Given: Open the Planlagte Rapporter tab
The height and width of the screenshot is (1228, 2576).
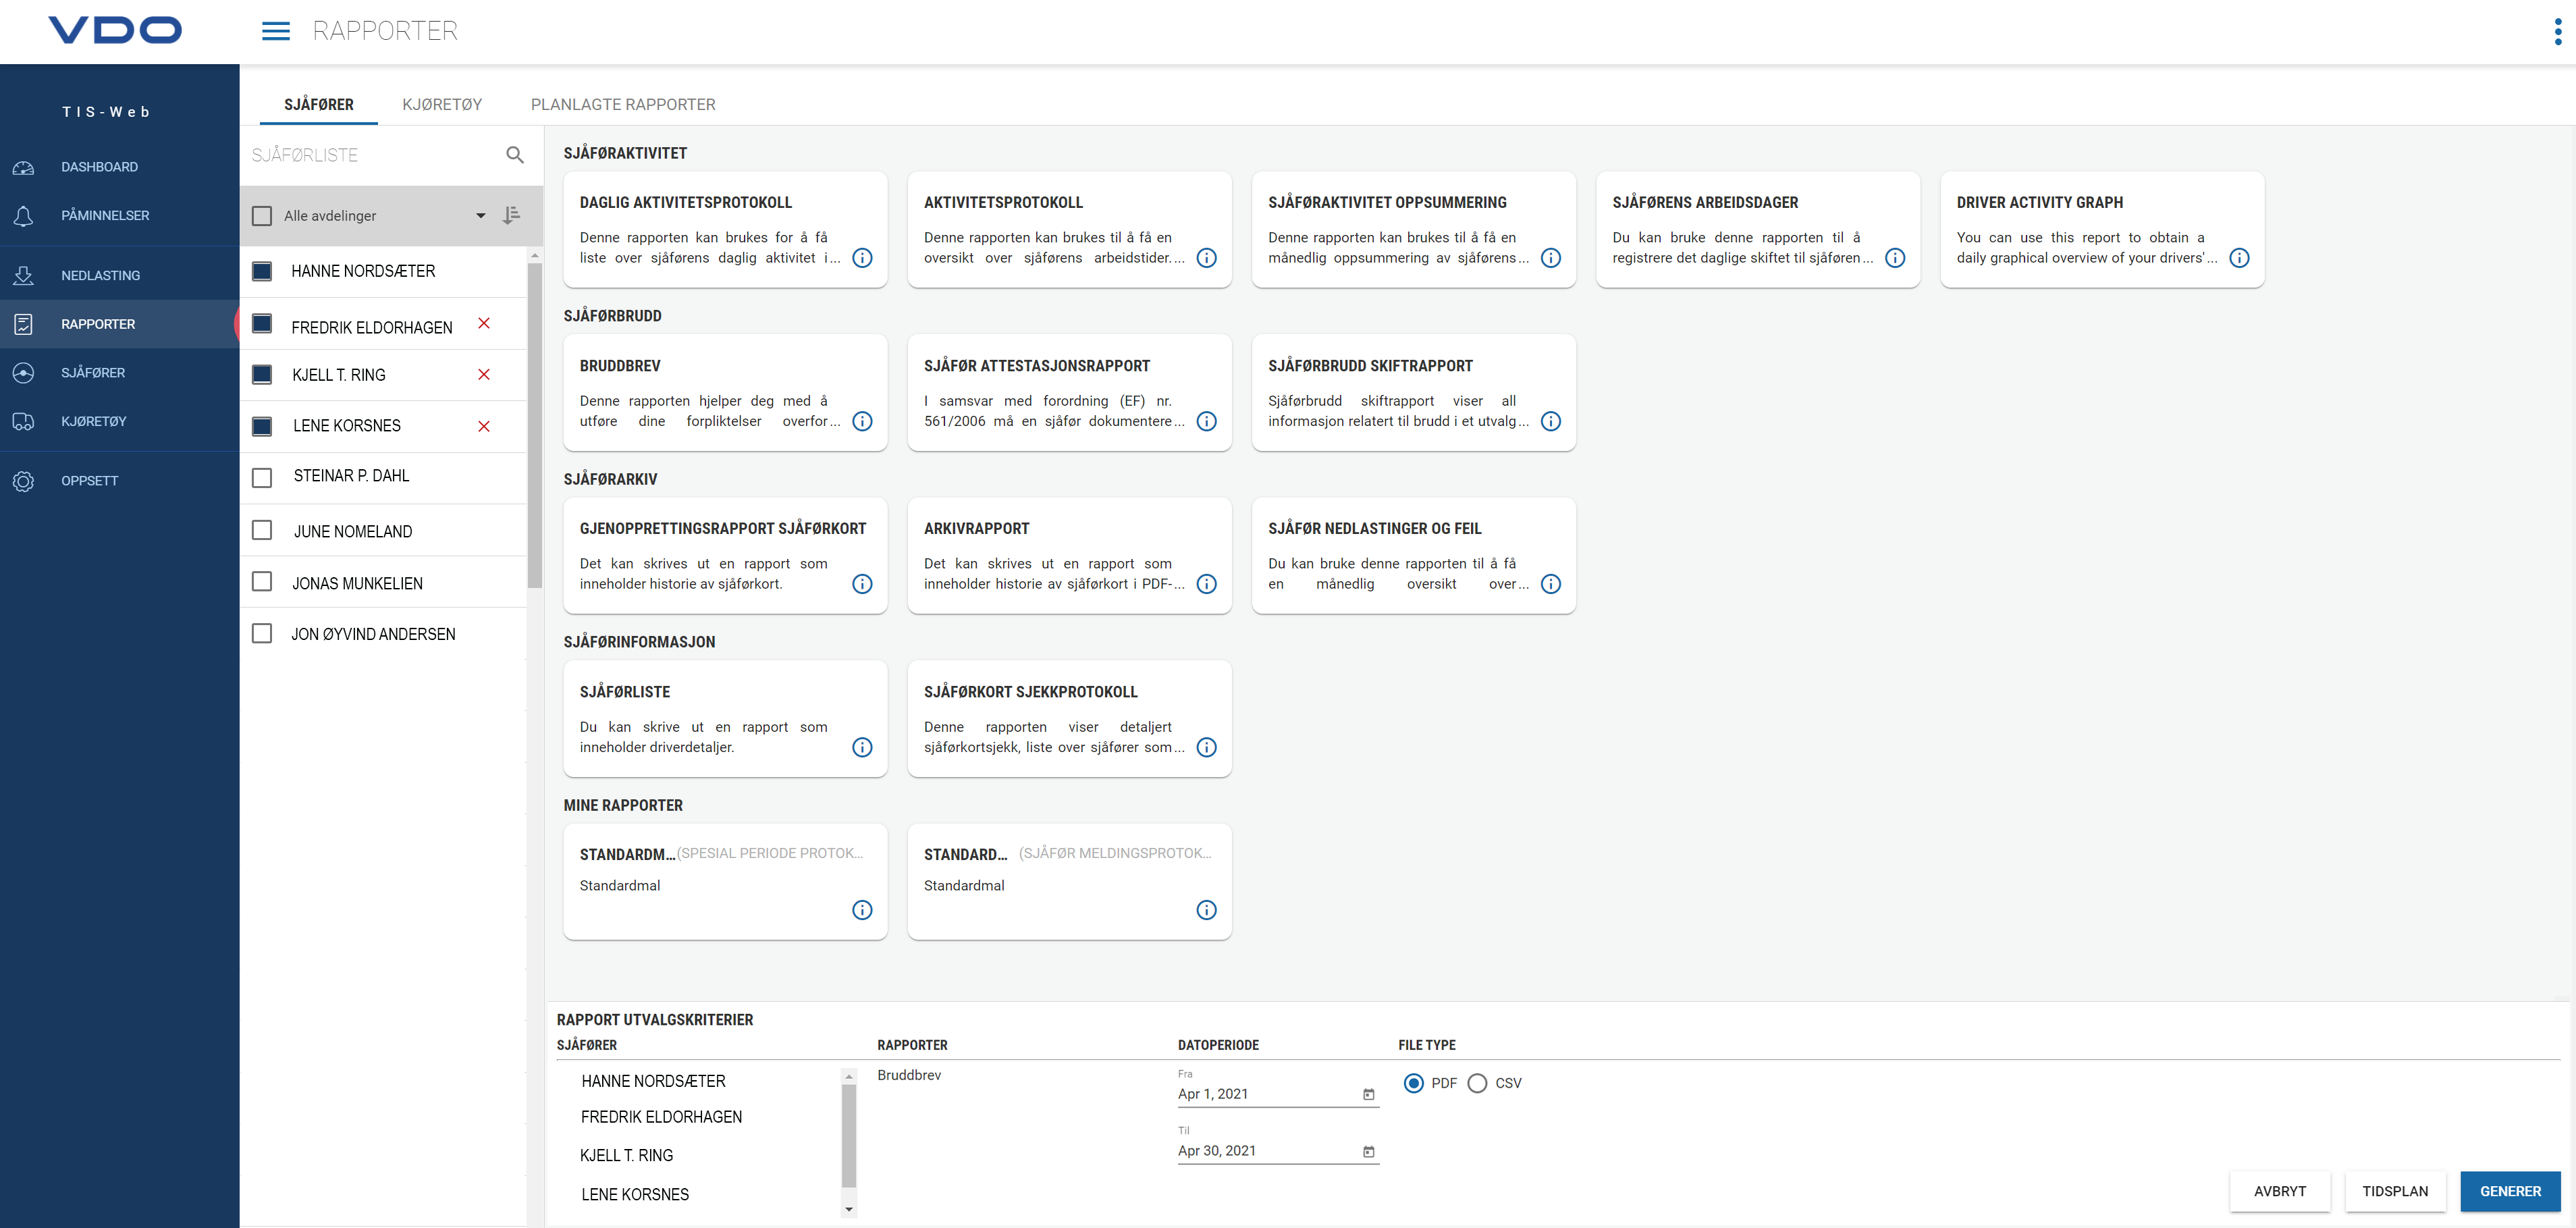Looking at the screenshot, I should coord(623,104).
